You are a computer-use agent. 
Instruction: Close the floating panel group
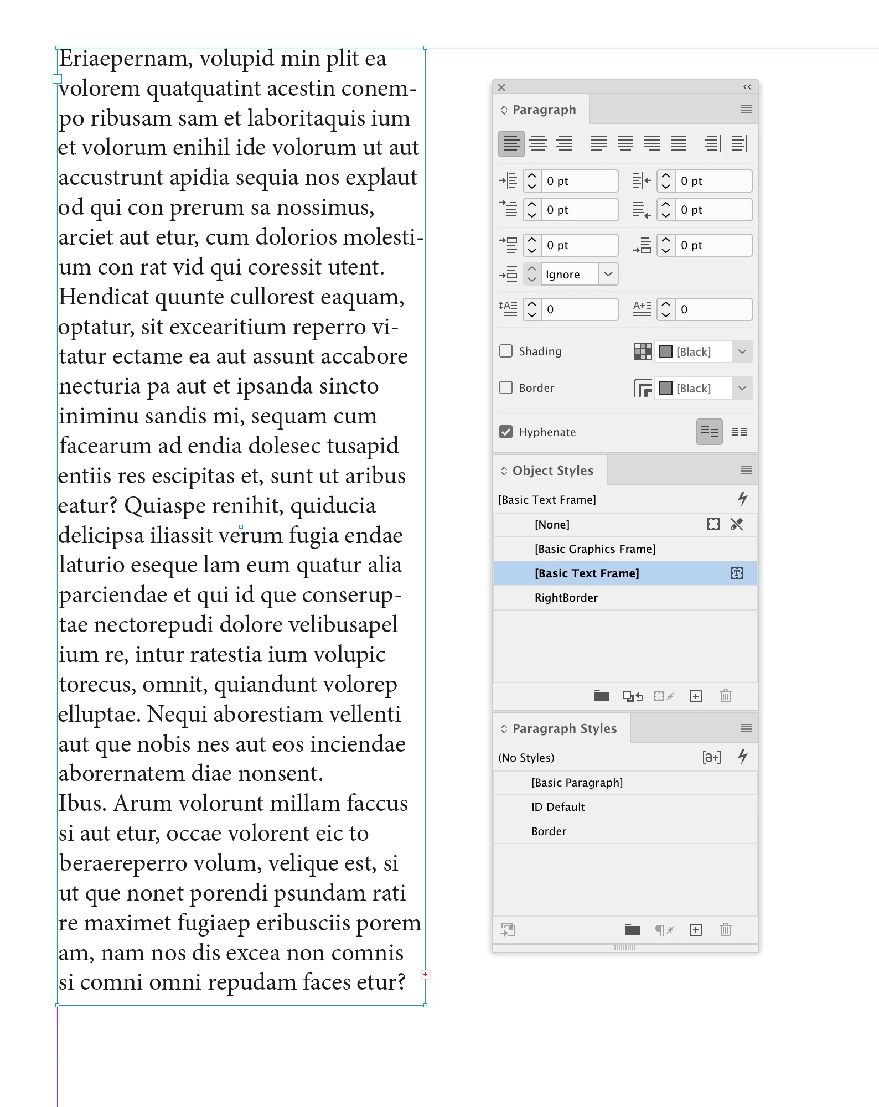click(x=501, y=87)
